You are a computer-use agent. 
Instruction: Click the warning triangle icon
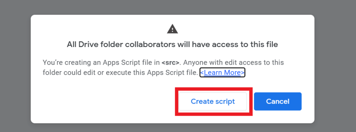point(172,29)
